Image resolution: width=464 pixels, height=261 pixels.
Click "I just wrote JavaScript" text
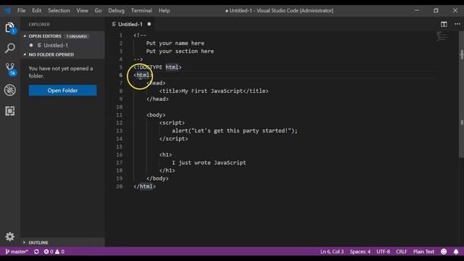click(209, 162)
